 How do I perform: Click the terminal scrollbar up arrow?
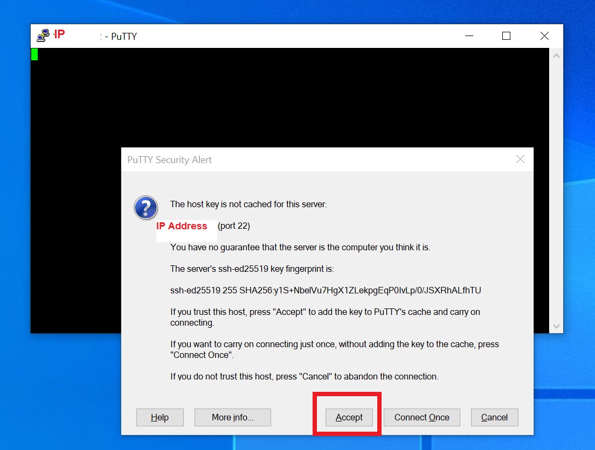coord(556,56)
